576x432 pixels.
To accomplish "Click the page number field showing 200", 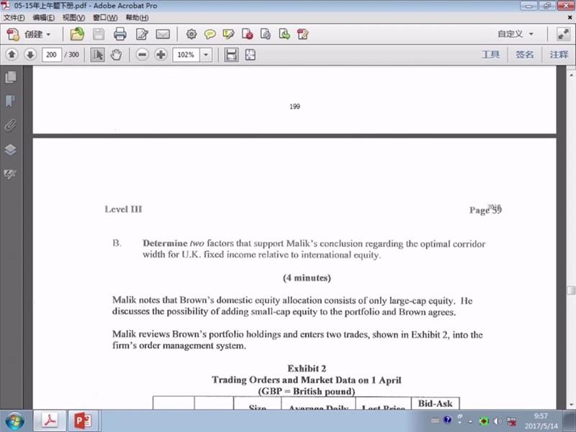I will (x=51, y=55).
